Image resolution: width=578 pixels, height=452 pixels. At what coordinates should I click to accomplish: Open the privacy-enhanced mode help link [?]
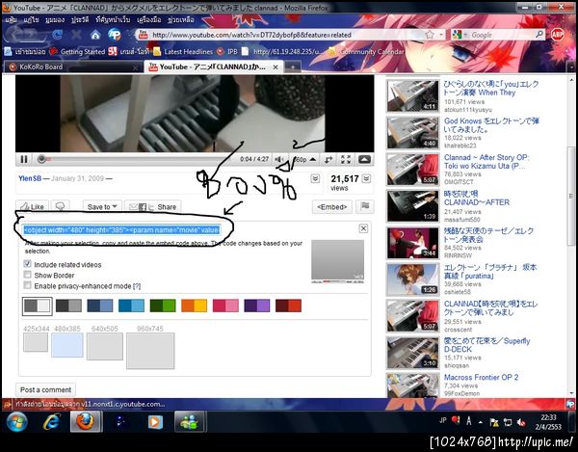137,286
